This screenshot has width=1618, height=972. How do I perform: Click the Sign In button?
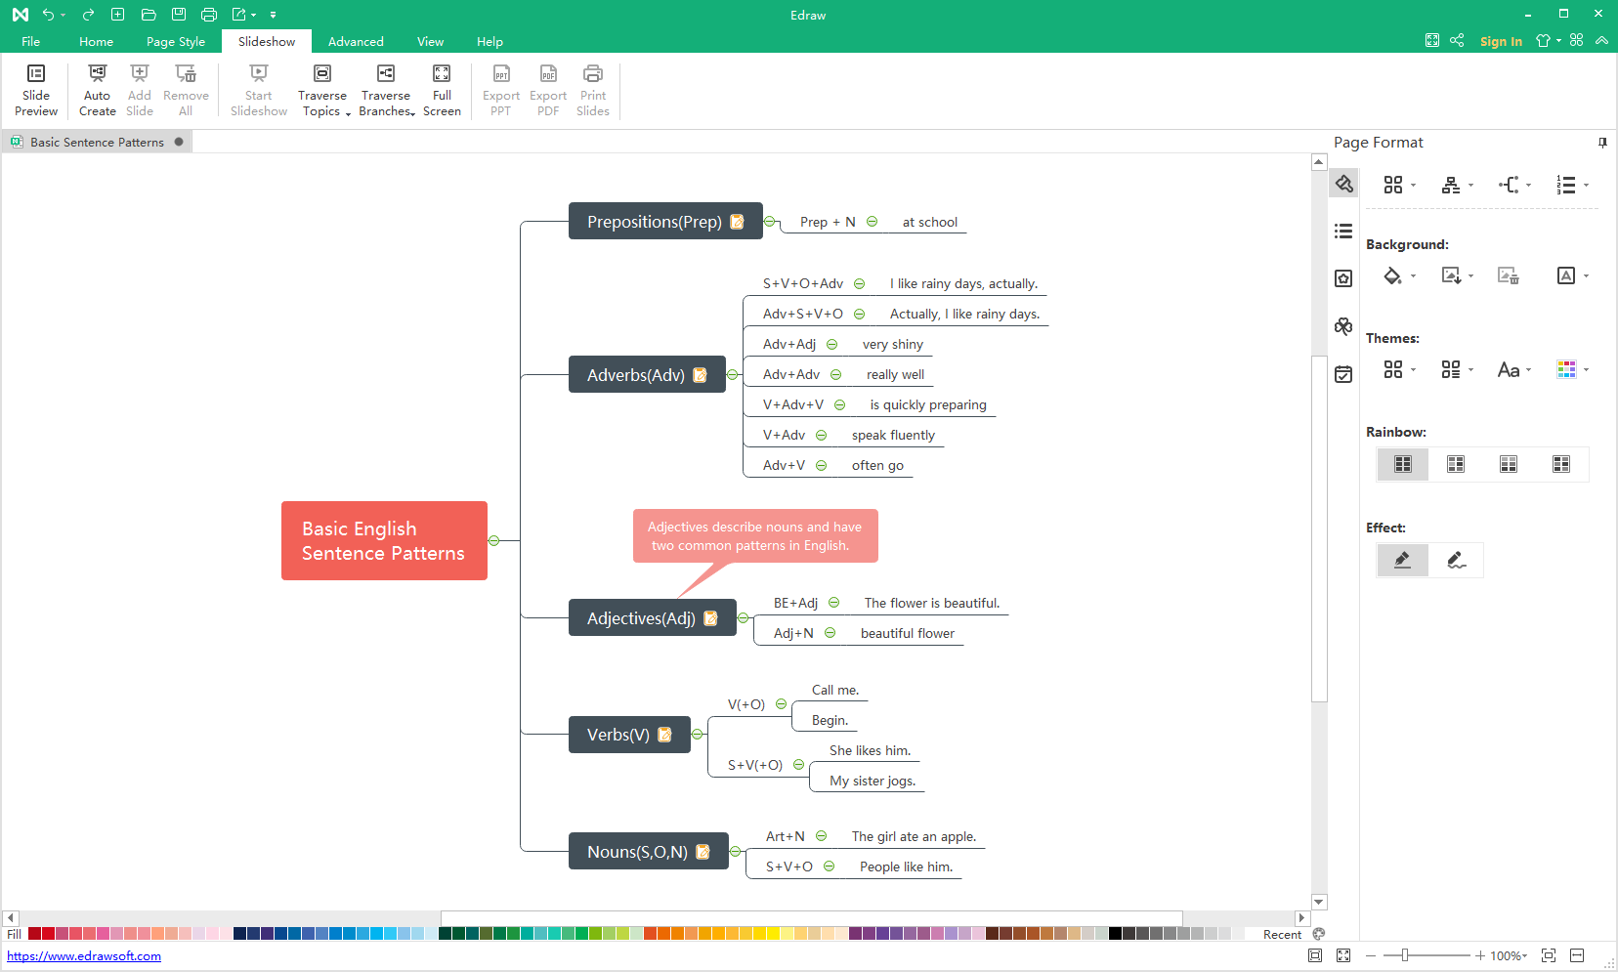(1500, 41)
